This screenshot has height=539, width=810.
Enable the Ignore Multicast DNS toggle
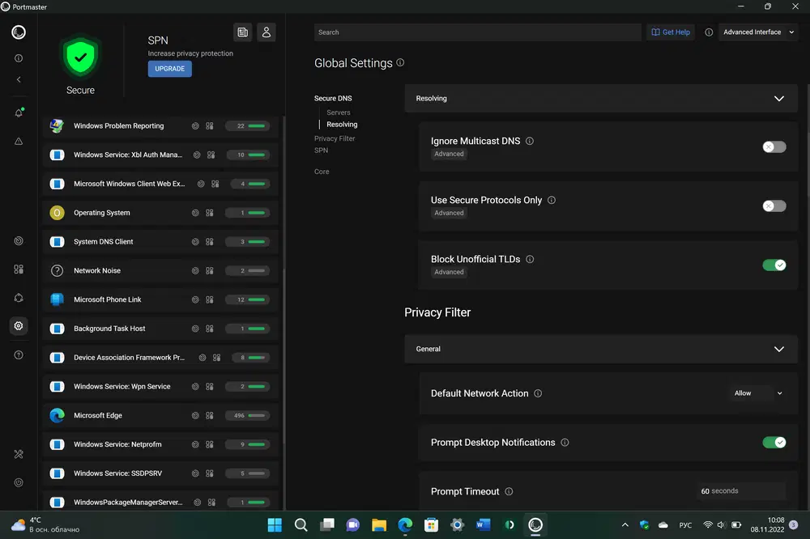(774, 146)
